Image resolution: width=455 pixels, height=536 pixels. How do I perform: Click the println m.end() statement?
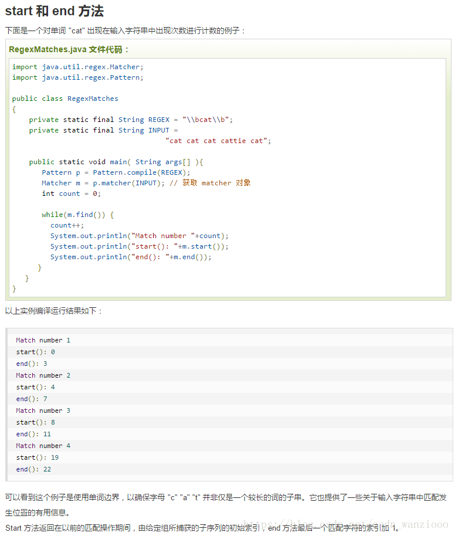pos(131,257)
